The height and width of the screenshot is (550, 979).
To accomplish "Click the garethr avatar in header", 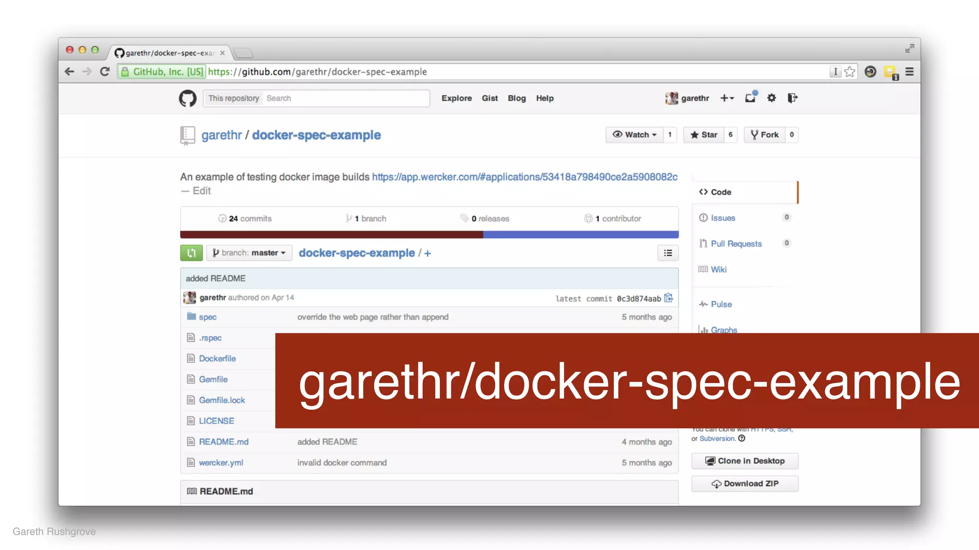I will point(672,98).
